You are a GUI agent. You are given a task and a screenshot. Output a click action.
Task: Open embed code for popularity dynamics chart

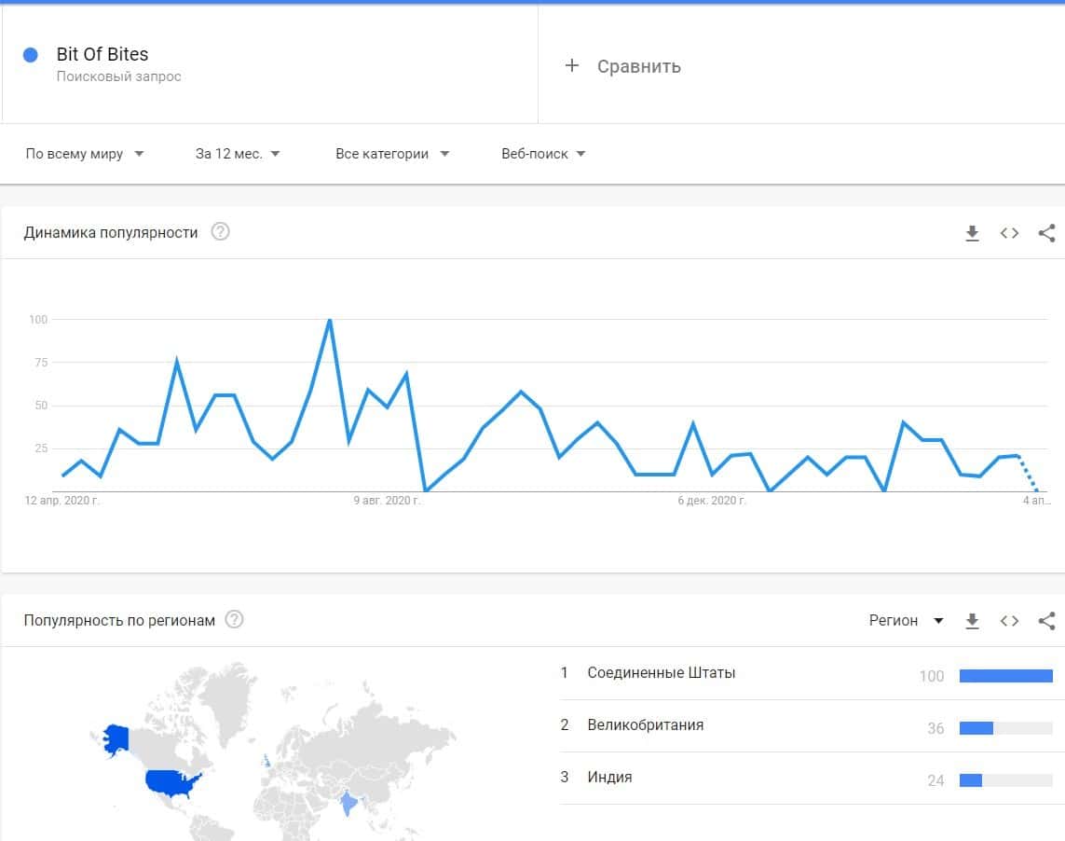pos(1009,233)
